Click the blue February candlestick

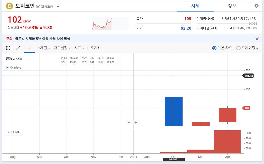pyautogui.click(x=174, y=111)
